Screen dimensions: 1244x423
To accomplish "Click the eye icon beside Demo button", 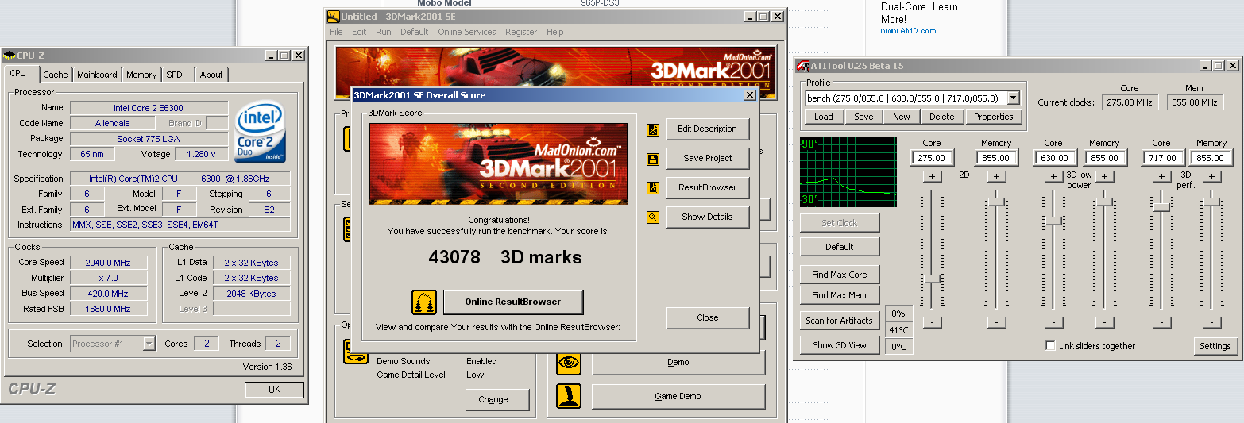I will pos(569,363).
